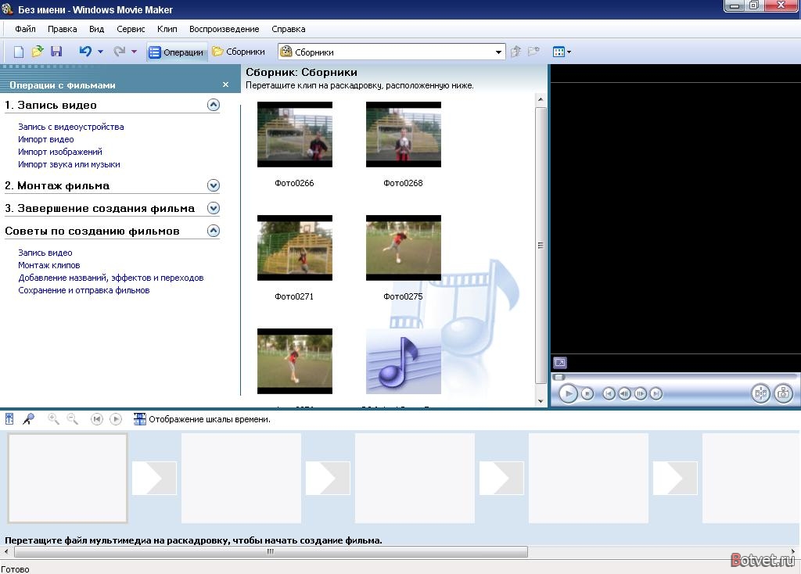Screen dimensions: 801x574
Task: Open the Справка menu
Action: pos(289,29)
